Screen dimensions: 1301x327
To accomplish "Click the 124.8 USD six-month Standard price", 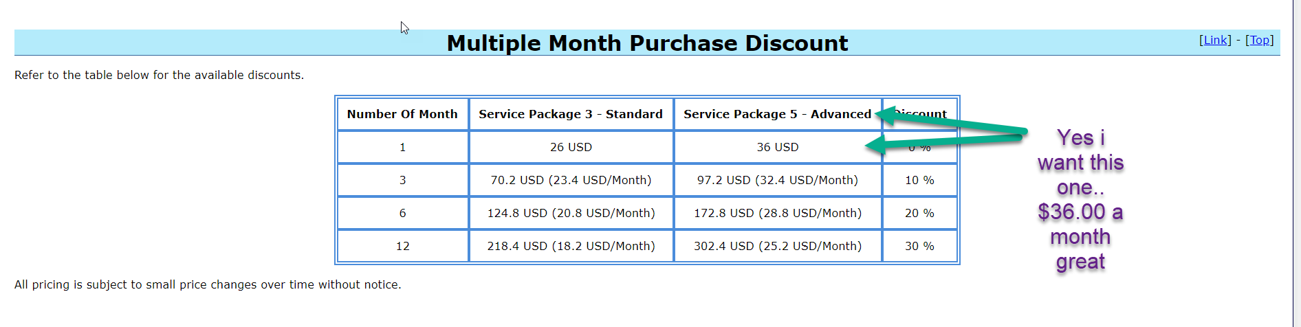I will (x=571, y=213).
